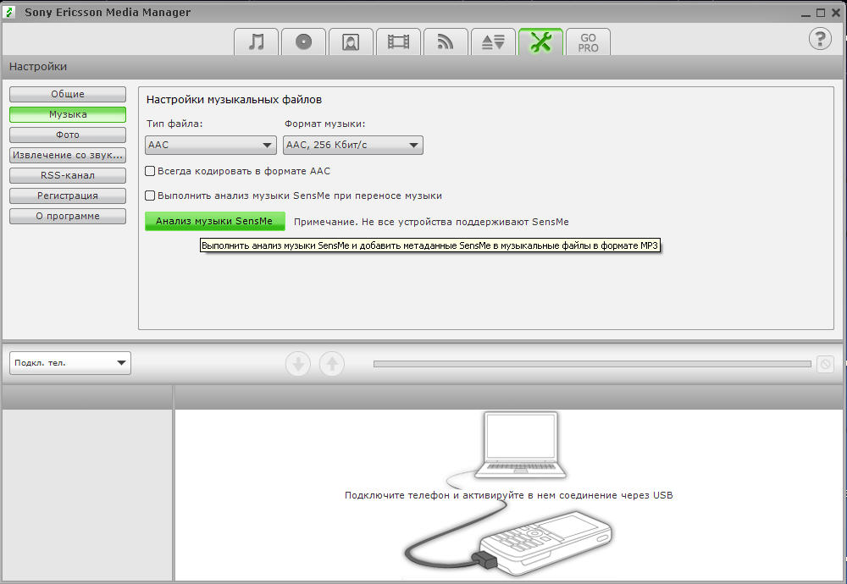The height and width of the screenshot is (584, 847).
Task: Open the Photo portrait tab
Action: (351, 41)
